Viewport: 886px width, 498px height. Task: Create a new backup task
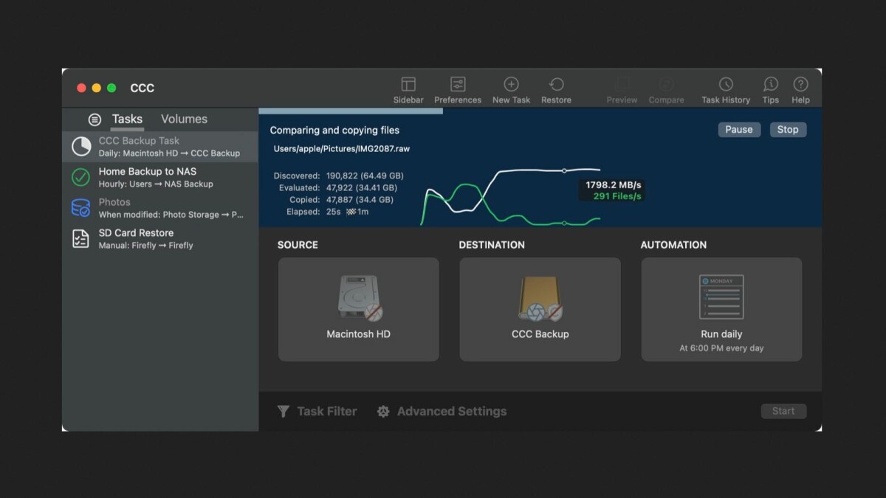511,88
